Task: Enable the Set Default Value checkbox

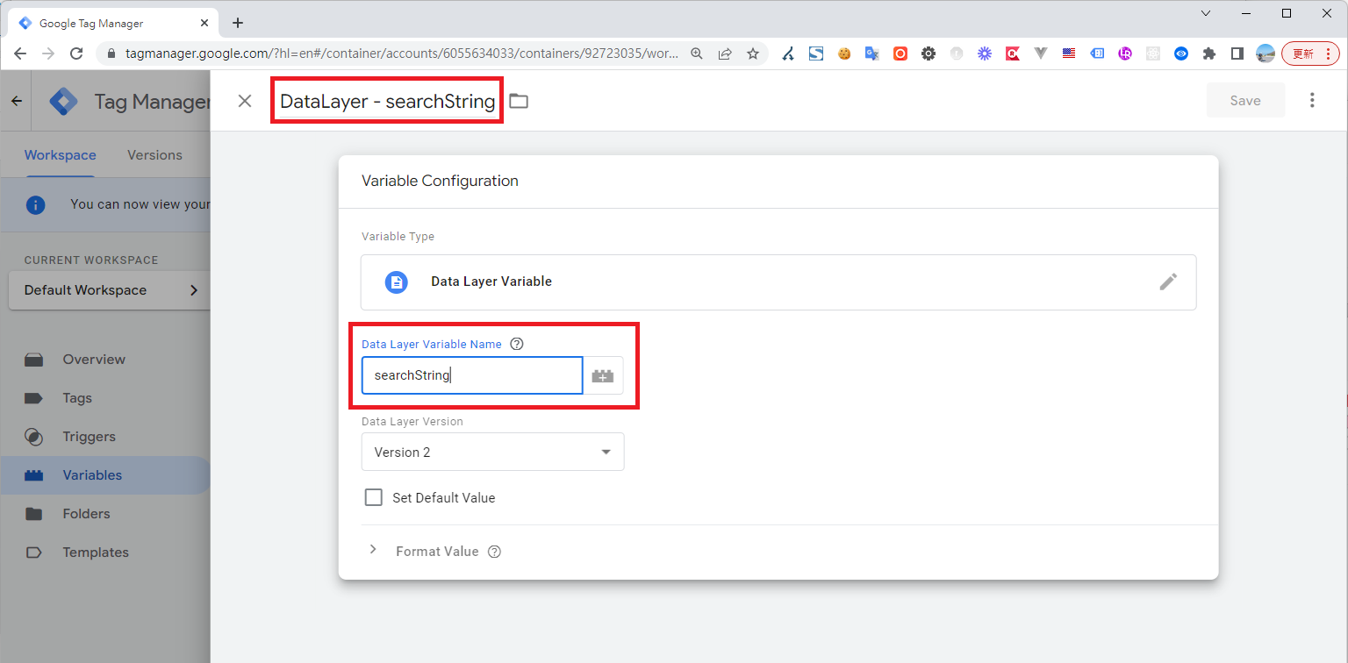Action: [x=374, y=498]
